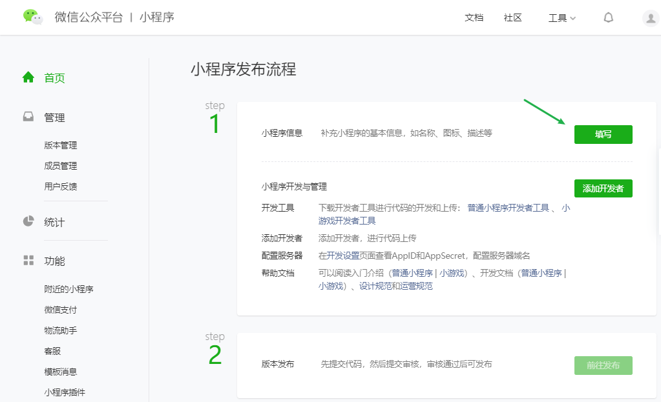This screenshot has width=661, height=402.
Task: Expand the 工具 dropdown
Action: tap(561, 18)
